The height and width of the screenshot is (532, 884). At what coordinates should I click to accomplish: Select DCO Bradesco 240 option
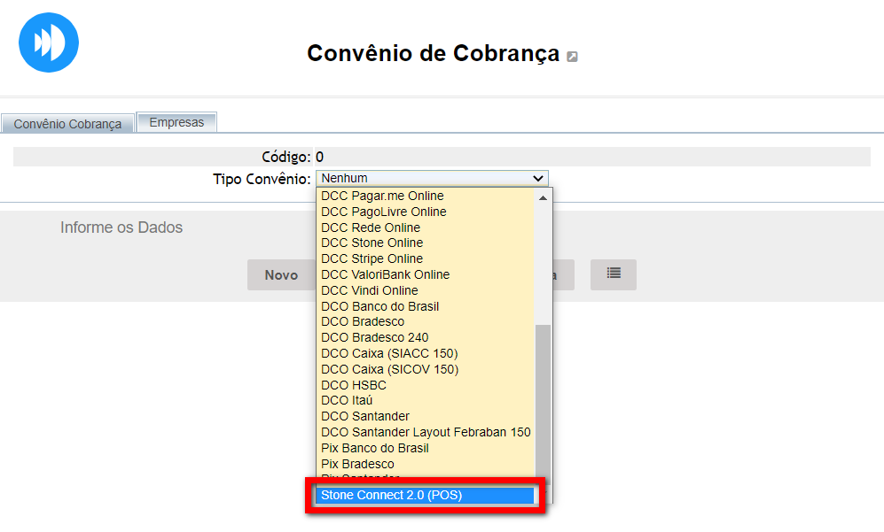(374, 337)
